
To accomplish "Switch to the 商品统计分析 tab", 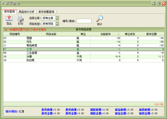I will pos(27,12).
